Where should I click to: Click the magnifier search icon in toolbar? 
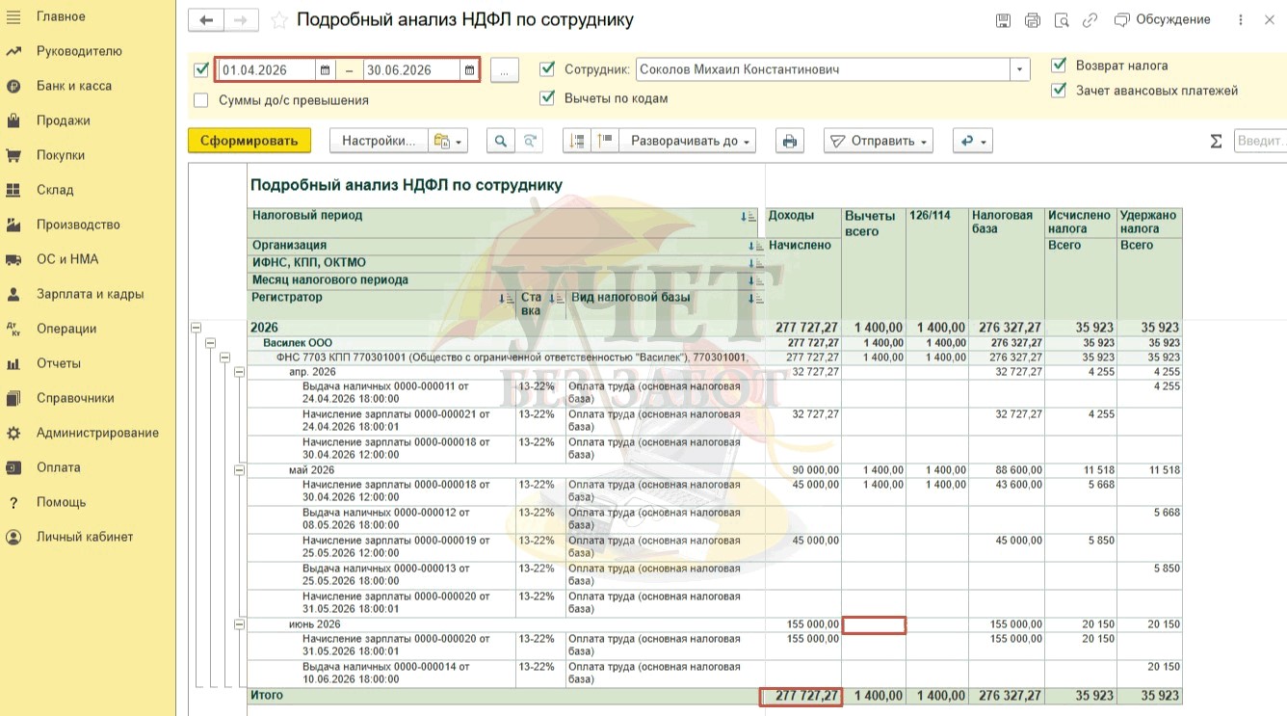[500, 141]
